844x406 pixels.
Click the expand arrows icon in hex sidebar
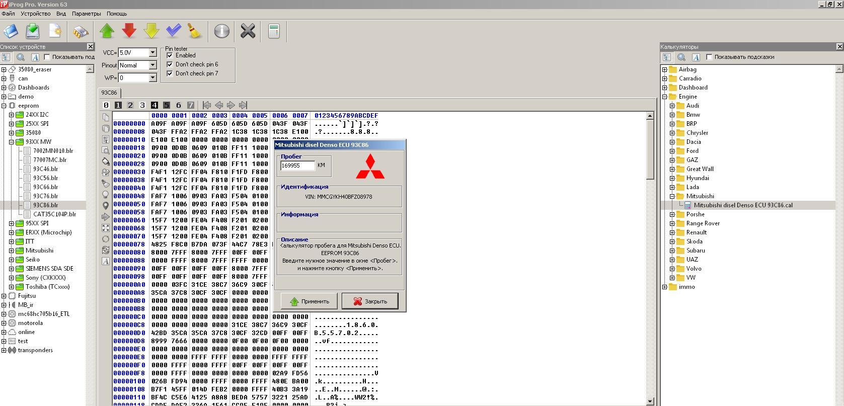click(x=105, y=228)
